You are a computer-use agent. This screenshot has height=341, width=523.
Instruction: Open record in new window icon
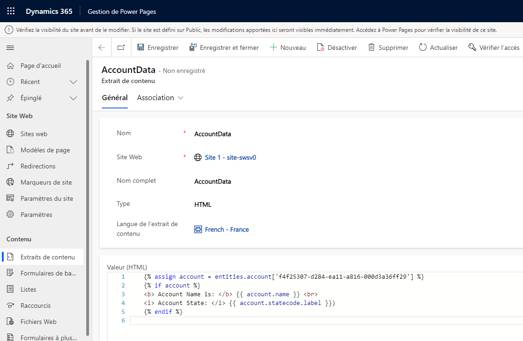(121, 48)
